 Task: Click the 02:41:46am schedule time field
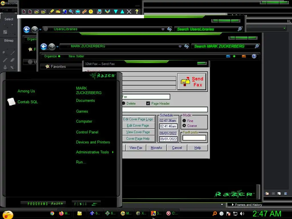click(168, 126)
